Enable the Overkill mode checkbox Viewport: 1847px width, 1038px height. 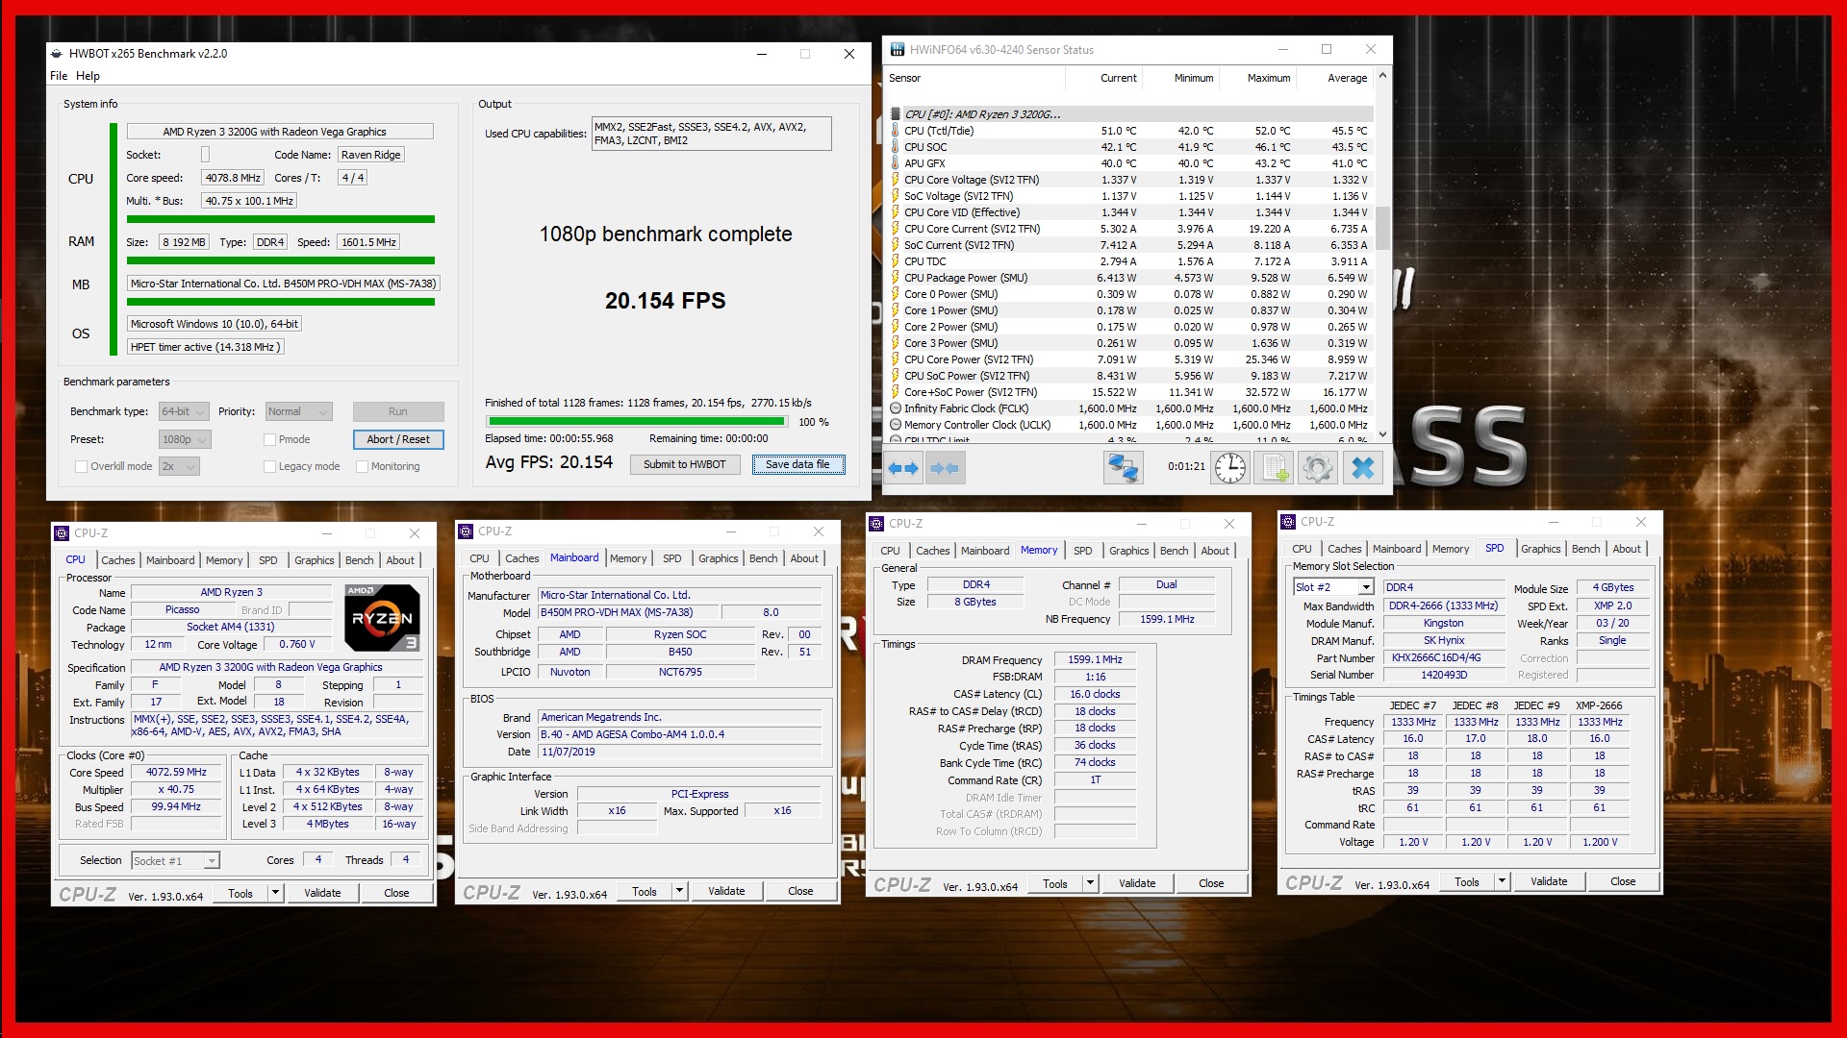[x=81, y=467]
